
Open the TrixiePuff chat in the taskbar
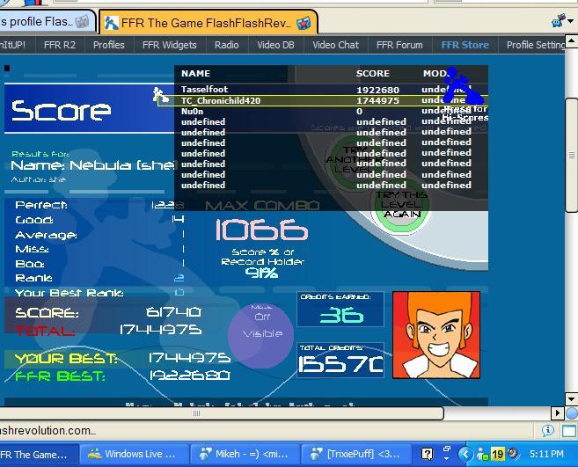(x=352, y=455)
